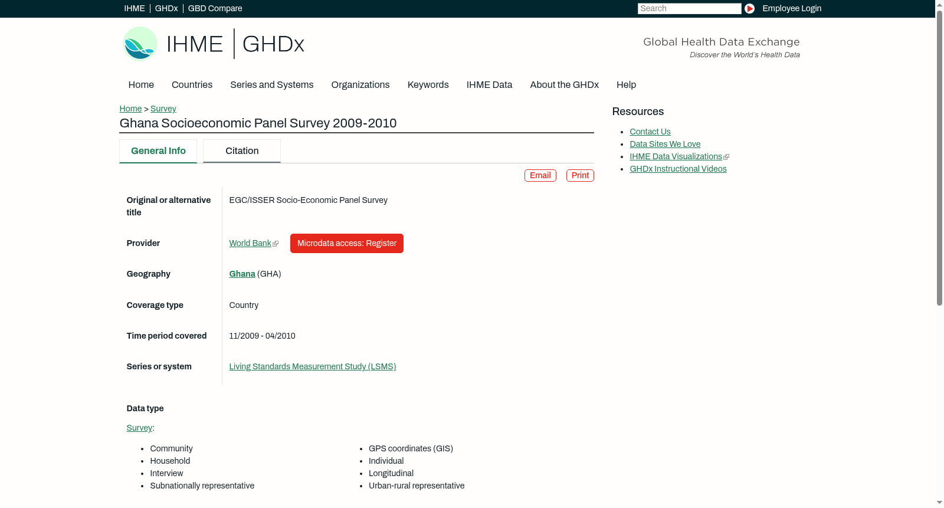Screen dimensions: 944x508
Task: Click the Subnationally representative list item
Action: point(202,486)
